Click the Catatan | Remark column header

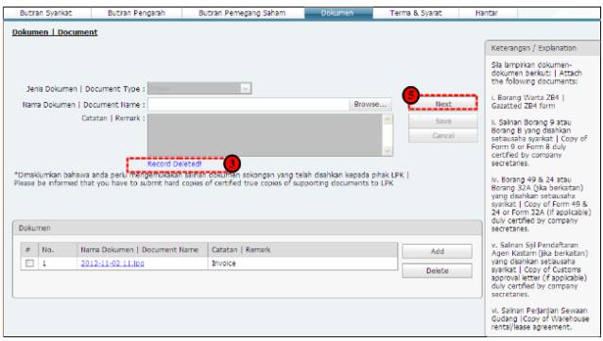[x=302, y=250]
